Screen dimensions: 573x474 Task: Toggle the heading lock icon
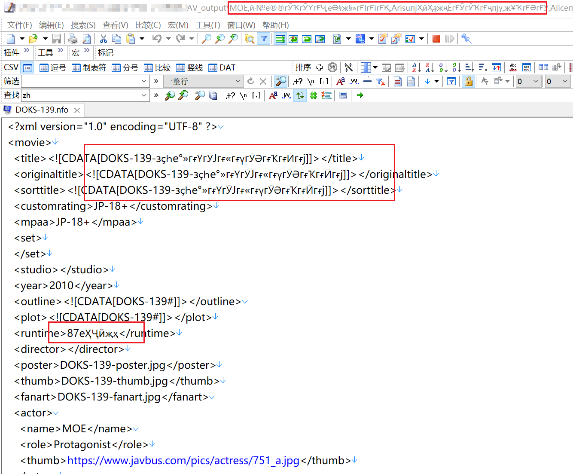pyautogui.click(x=468, y=81)
